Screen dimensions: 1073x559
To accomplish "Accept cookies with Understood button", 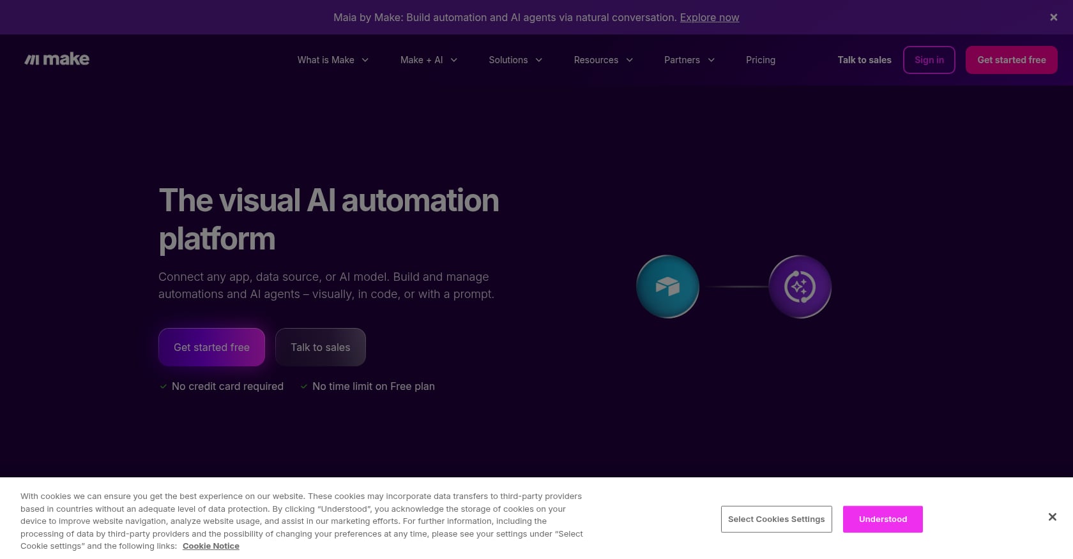I will point(883,519).
